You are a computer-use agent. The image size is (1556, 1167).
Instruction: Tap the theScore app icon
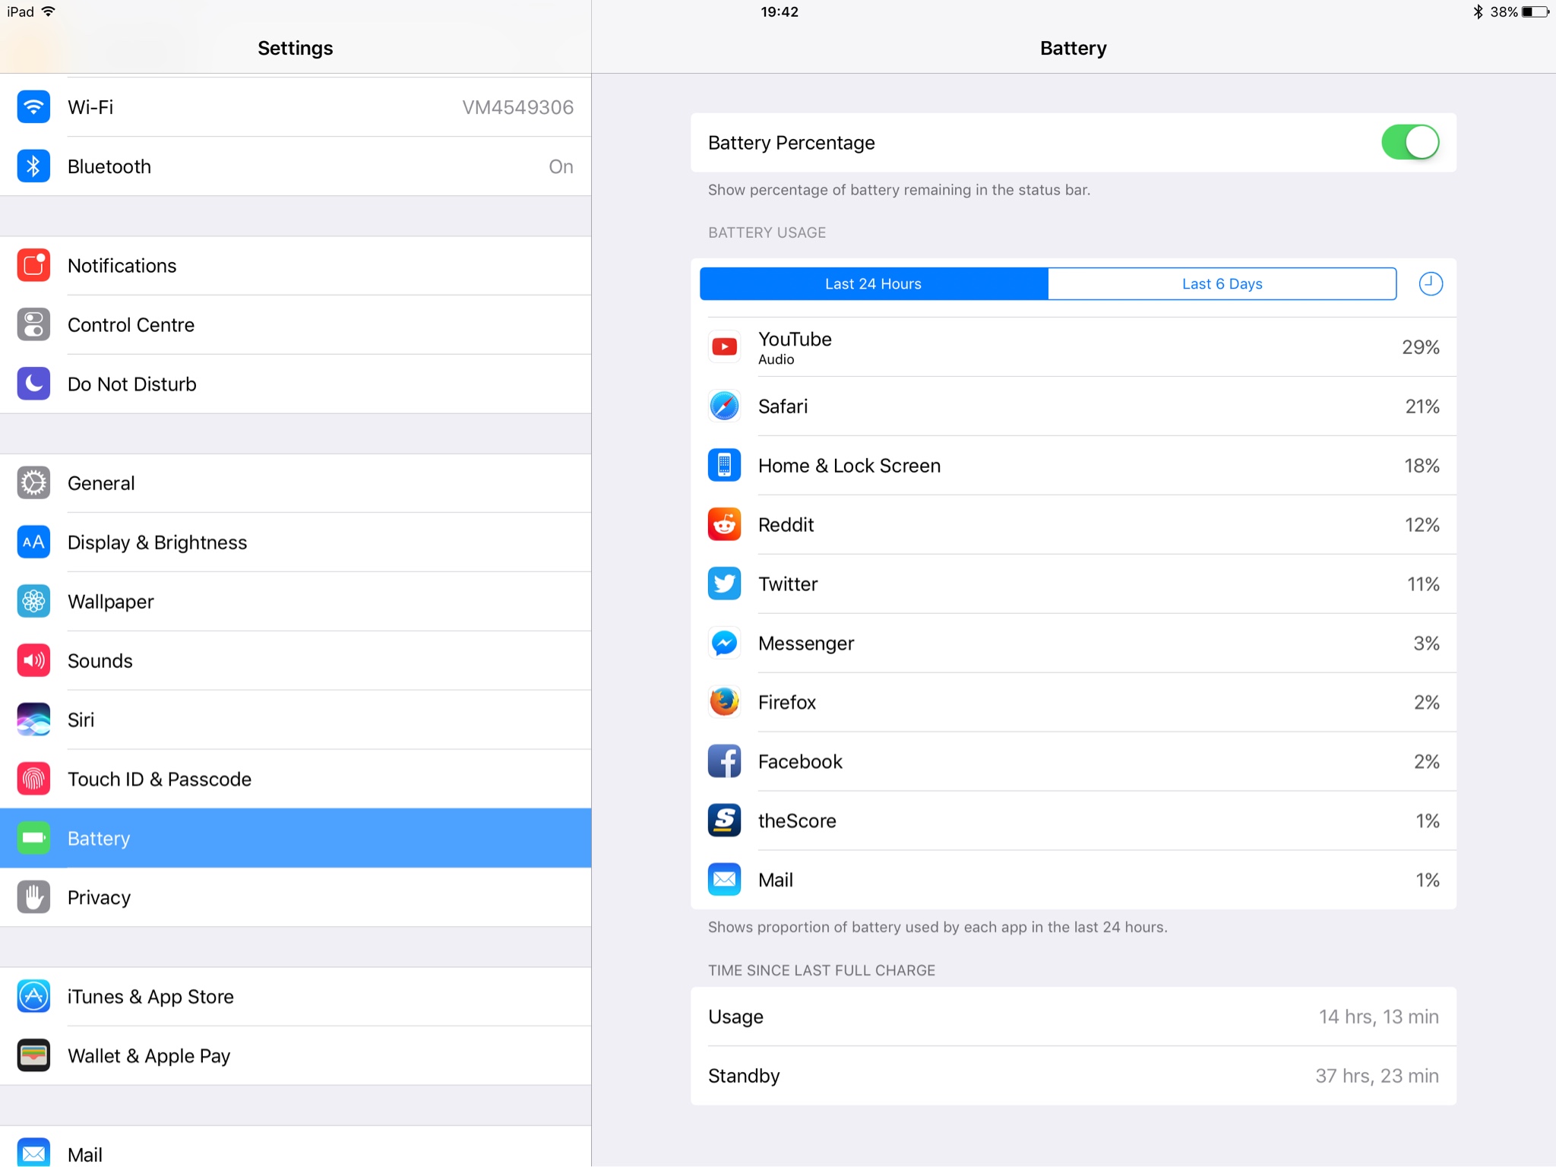[724, 821]
